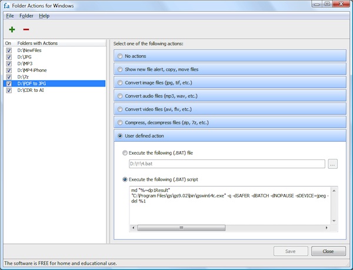Choose Execute the following (.BAT) script radio

[x=125, y=179]
